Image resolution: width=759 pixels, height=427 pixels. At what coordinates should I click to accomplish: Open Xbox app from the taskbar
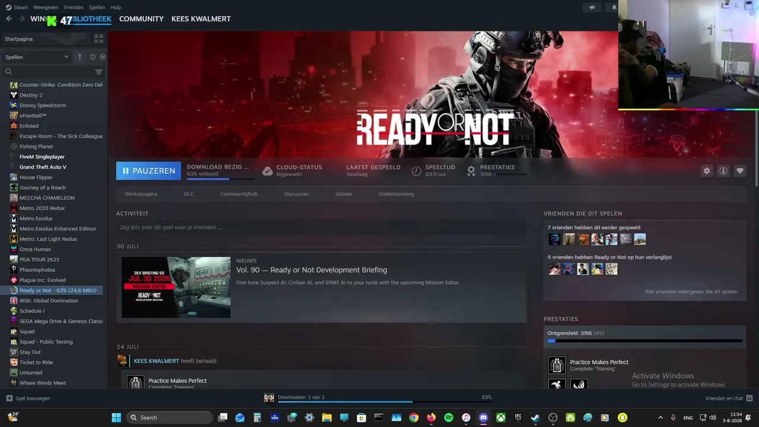(500, 418)
